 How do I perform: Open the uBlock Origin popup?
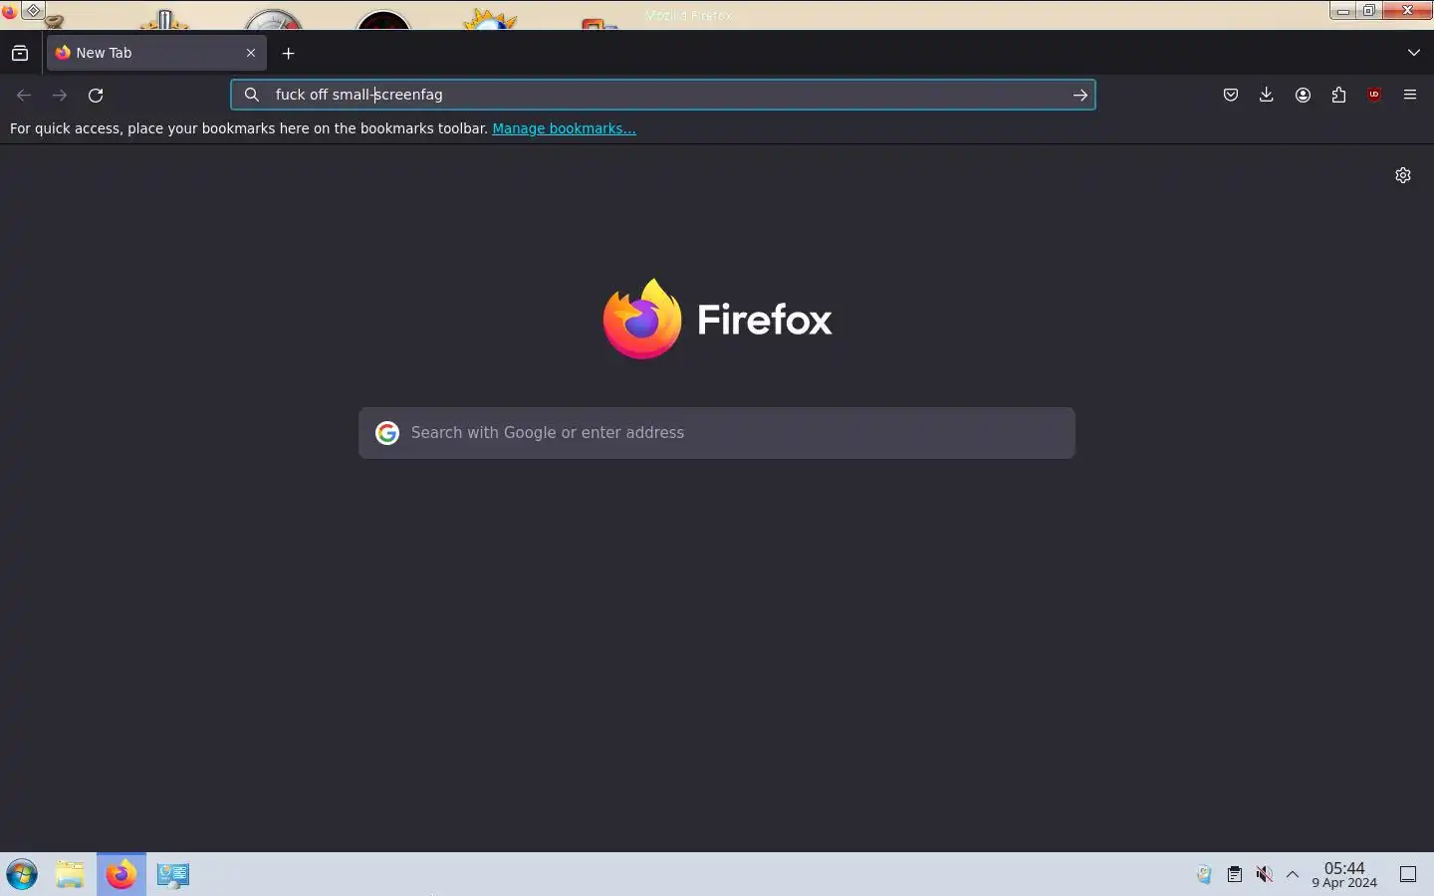click(1374, 96)
